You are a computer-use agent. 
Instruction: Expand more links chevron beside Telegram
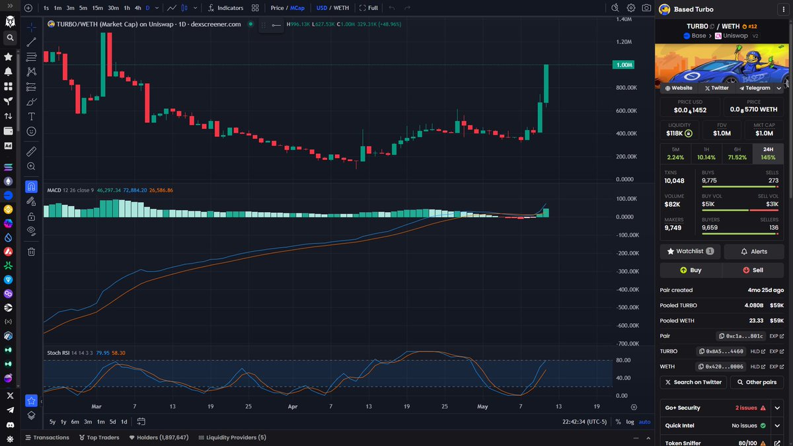pos(779,88)
